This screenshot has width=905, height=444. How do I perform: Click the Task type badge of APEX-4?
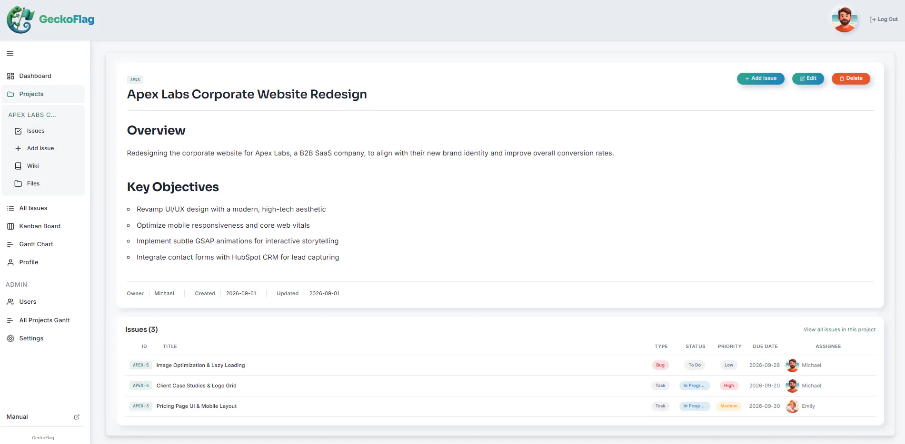click(660, 386)
